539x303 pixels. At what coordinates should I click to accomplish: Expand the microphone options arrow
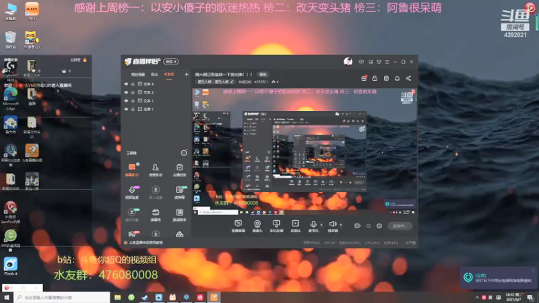tap(321, 225)
